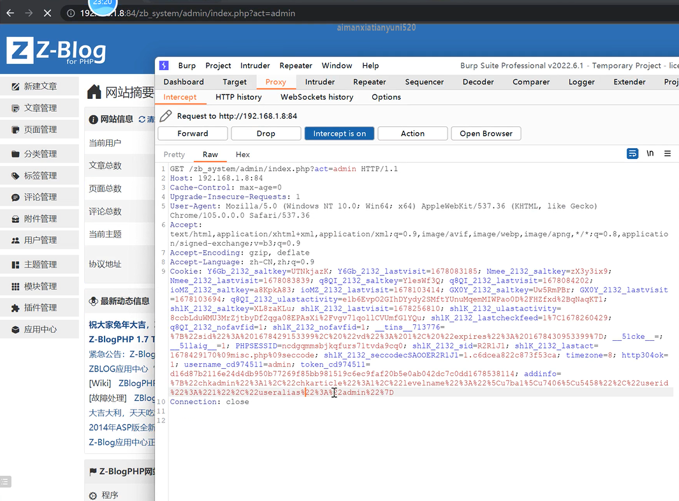The image size is (679, 501).
Task: Open the Burp menu in the menu bar
Action: click(187, 66)
